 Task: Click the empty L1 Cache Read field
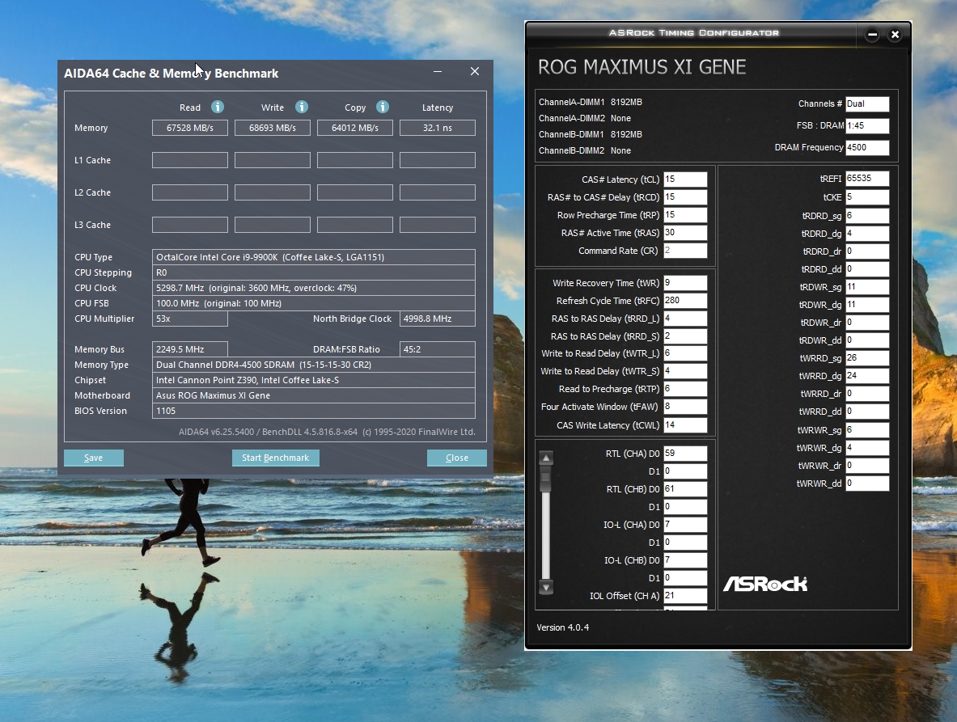[190, 160]
